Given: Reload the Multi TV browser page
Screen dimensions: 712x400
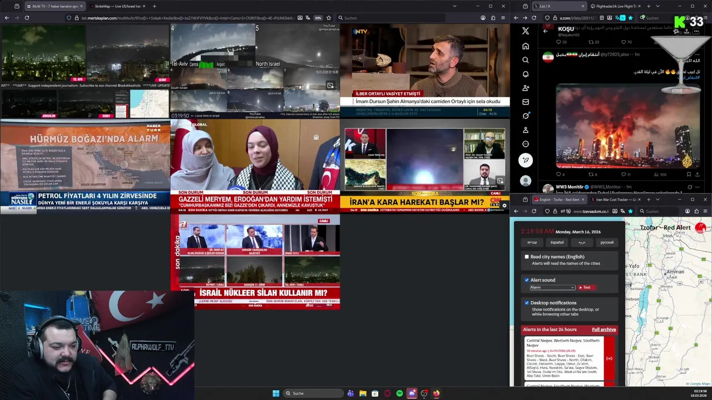Looking at the screenshot, I should pyautogui.click(x=27, y=18).
